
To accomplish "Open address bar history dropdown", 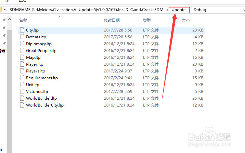I will click(244, 10).
